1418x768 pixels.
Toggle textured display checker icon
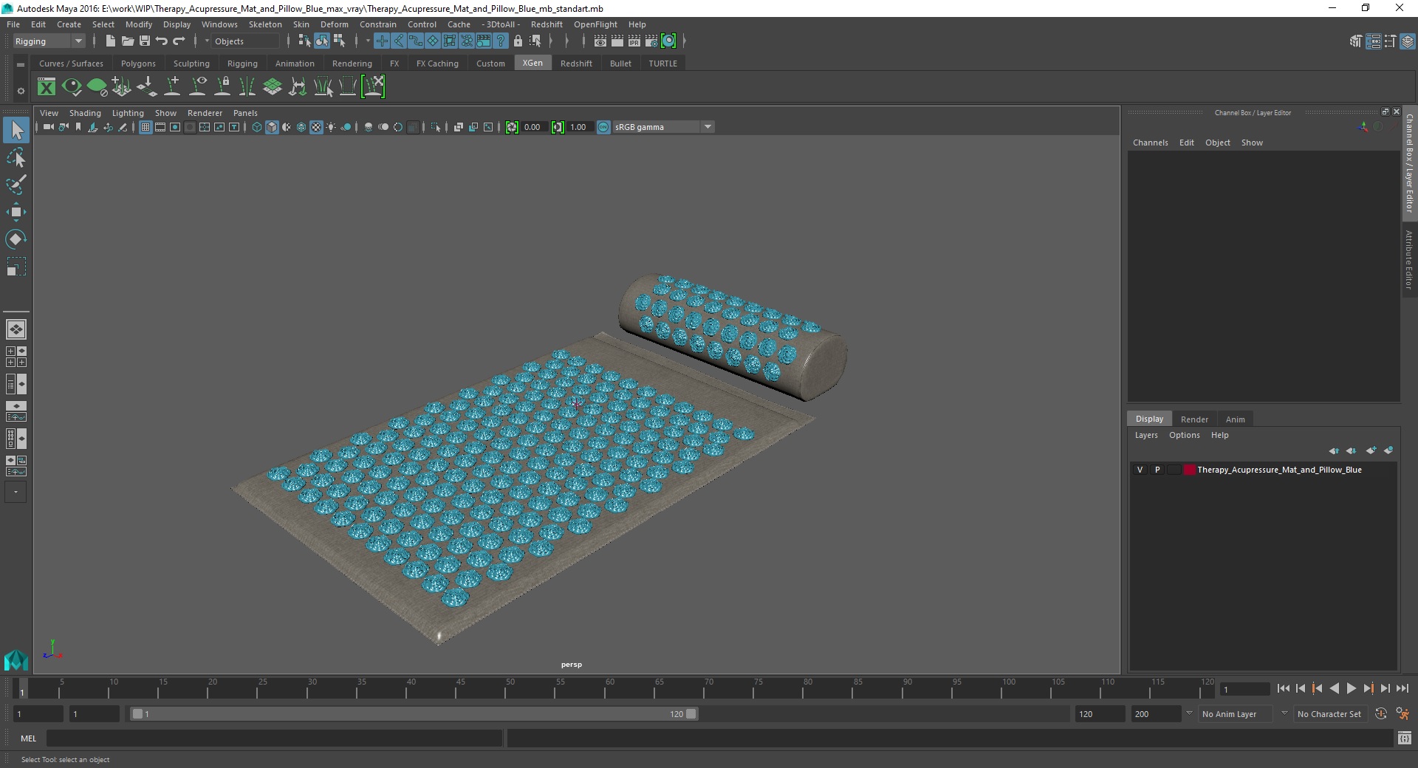(x=316, y=127)
